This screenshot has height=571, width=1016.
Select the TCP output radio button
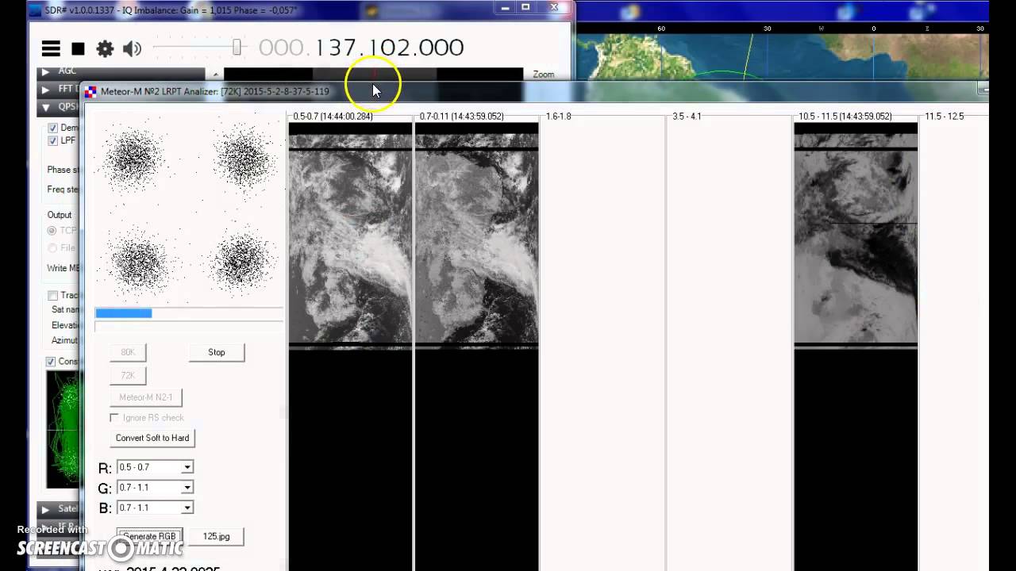pos(52,231)
